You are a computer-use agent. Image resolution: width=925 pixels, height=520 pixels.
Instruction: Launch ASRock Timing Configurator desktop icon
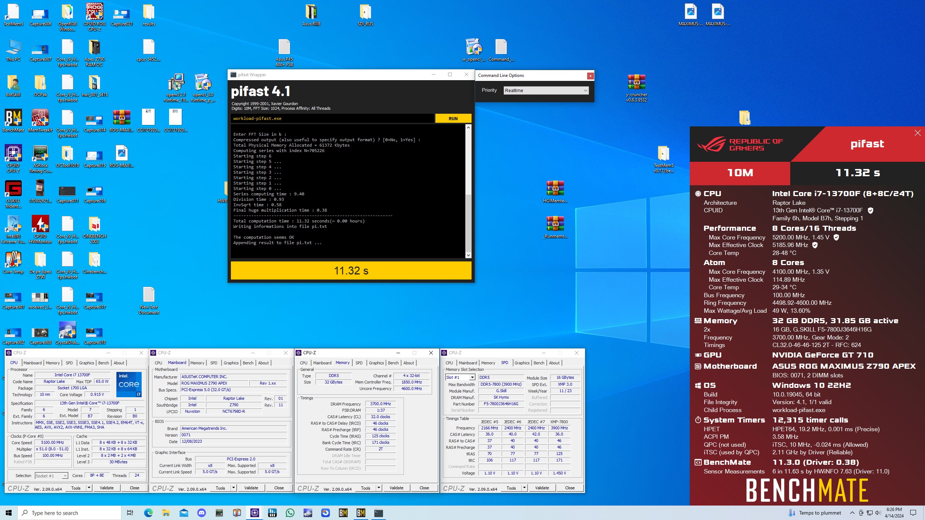click(40, 159)
